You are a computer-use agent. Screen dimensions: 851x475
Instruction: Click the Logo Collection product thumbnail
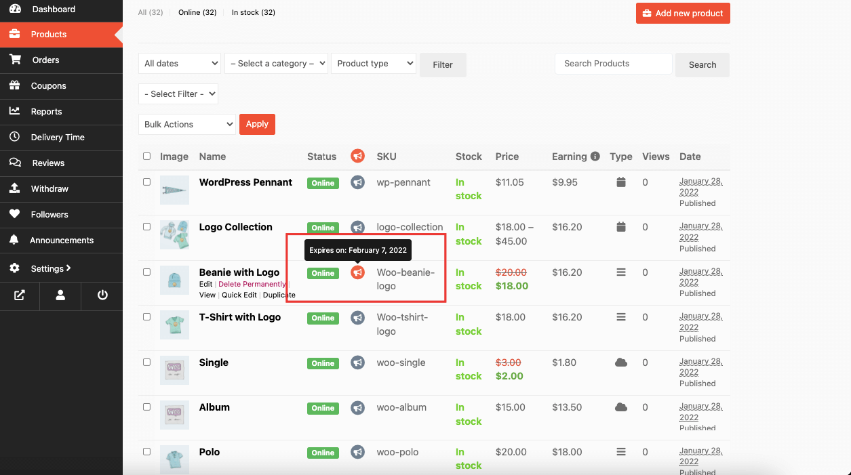point(174,235)
